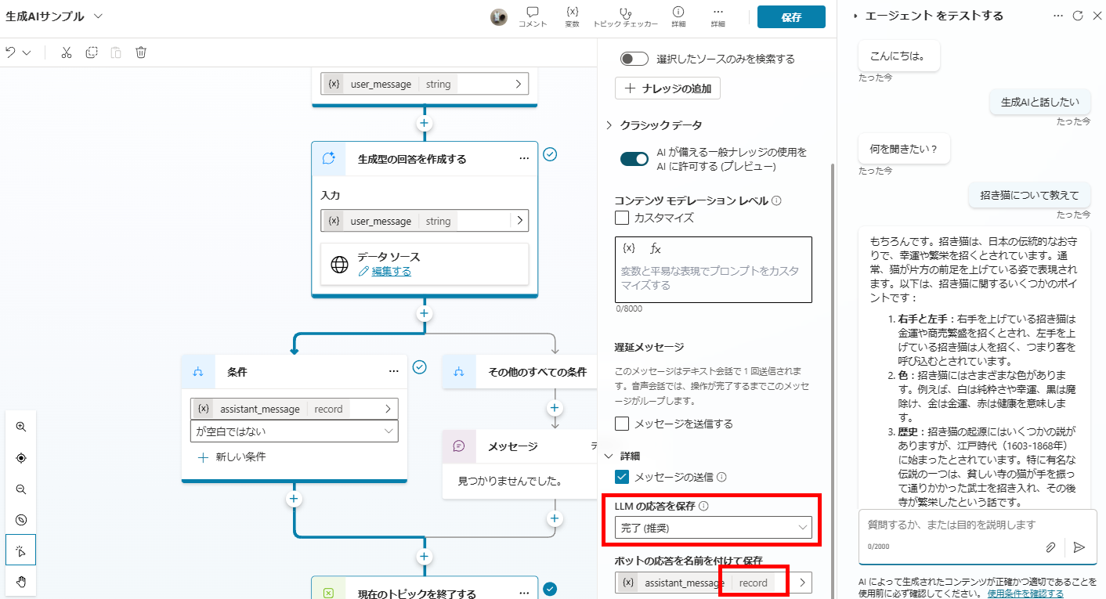Check the カスタマイズ checkbox

[622, 218]
